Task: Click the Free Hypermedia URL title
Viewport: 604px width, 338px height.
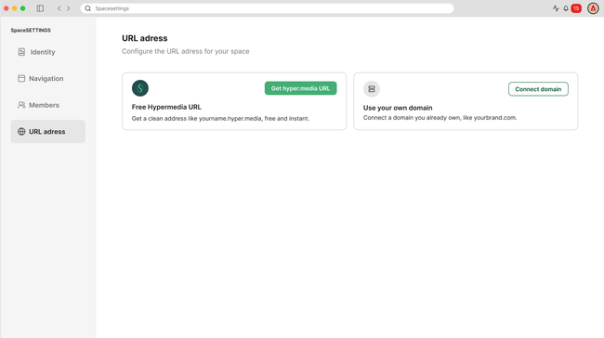Action: (166, 107)
